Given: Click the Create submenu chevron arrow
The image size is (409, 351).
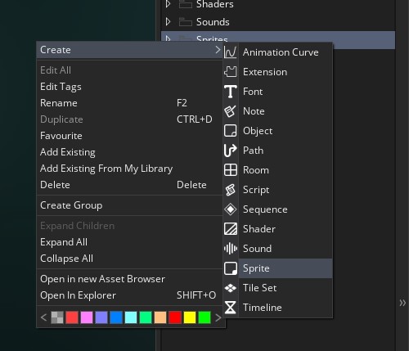Looking at the screenshot, I should point(218,50).
